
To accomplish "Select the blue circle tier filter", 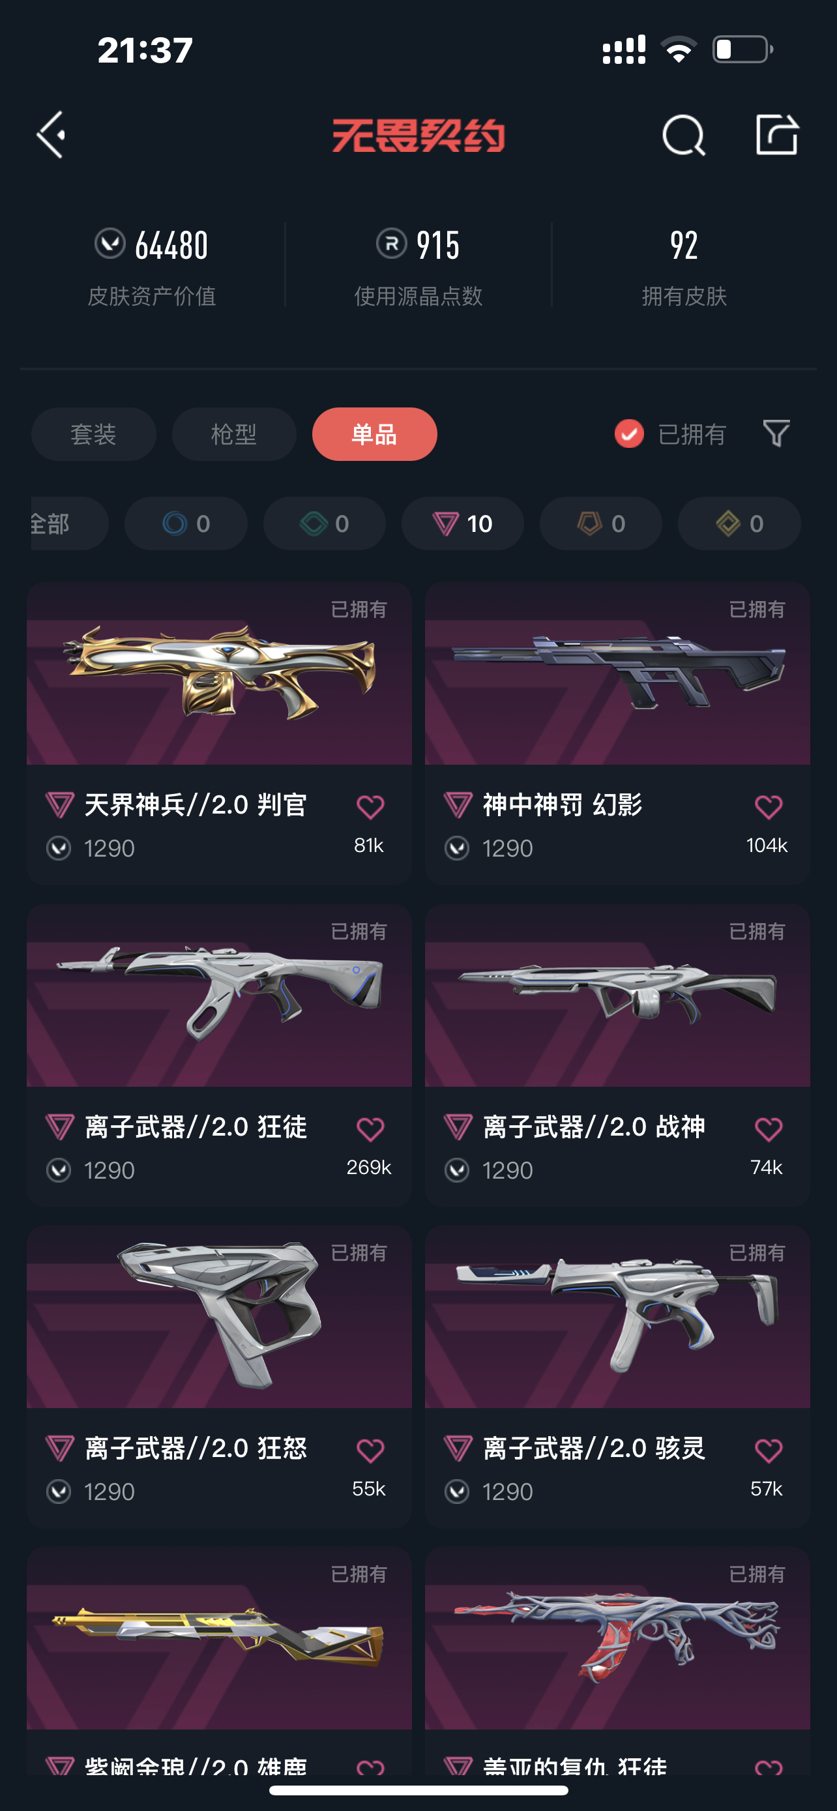I will tap(186, 523).
